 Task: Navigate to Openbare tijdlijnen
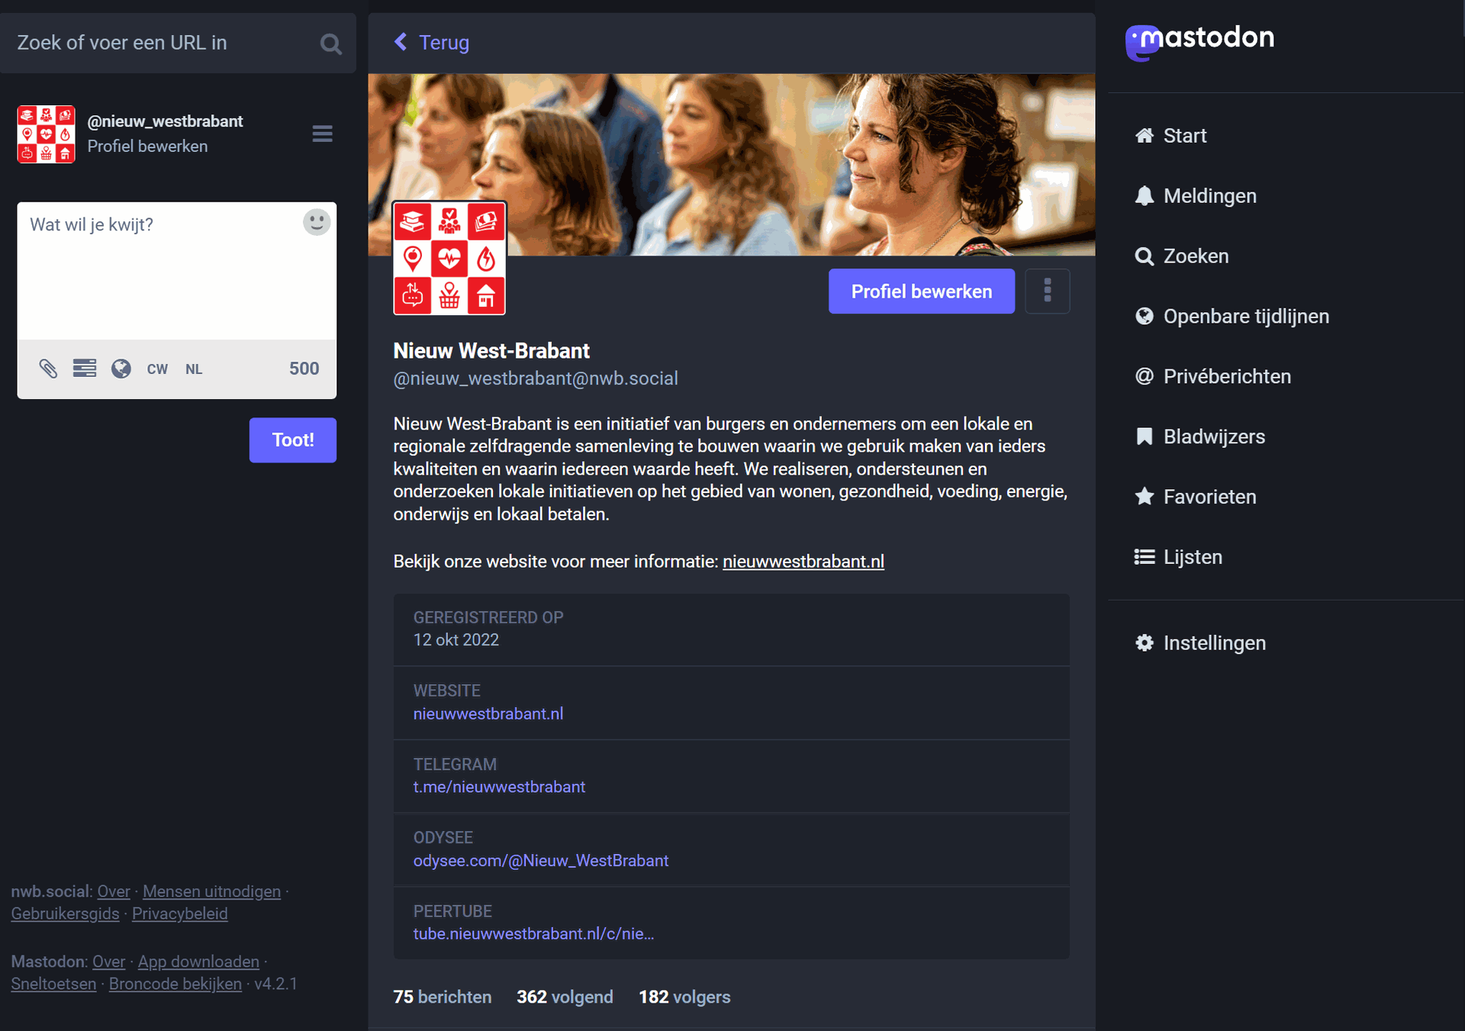click(x=1245, y=316)
